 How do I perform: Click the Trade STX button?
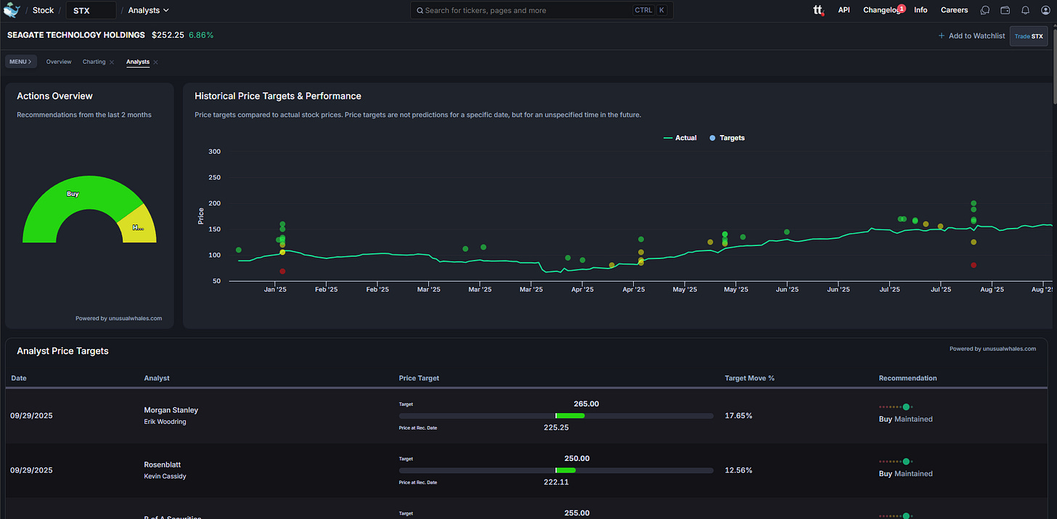(x=1029, y=36)
